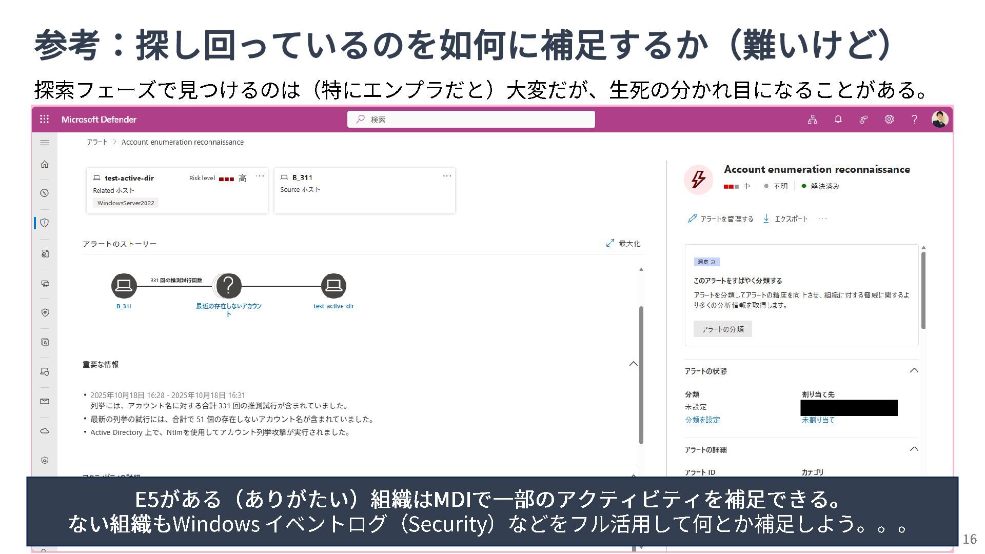Open the Home icon in sidebar
Screen dimensions: 985x554
pyautogui.click(x=45, y=165)
